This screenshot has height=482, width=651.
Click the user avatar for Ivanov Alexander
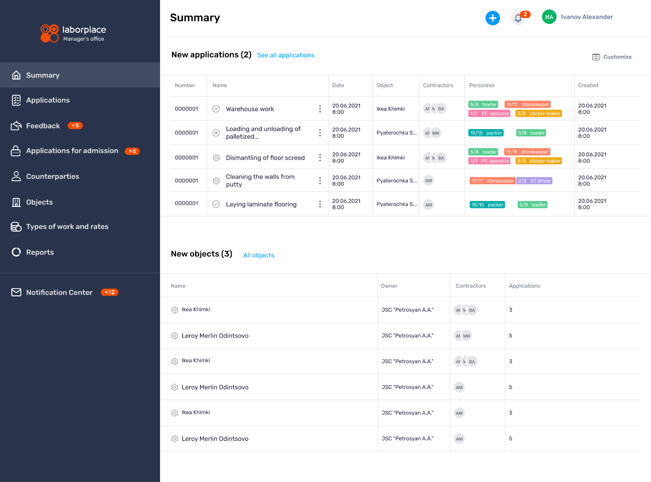tap(549, 17)
